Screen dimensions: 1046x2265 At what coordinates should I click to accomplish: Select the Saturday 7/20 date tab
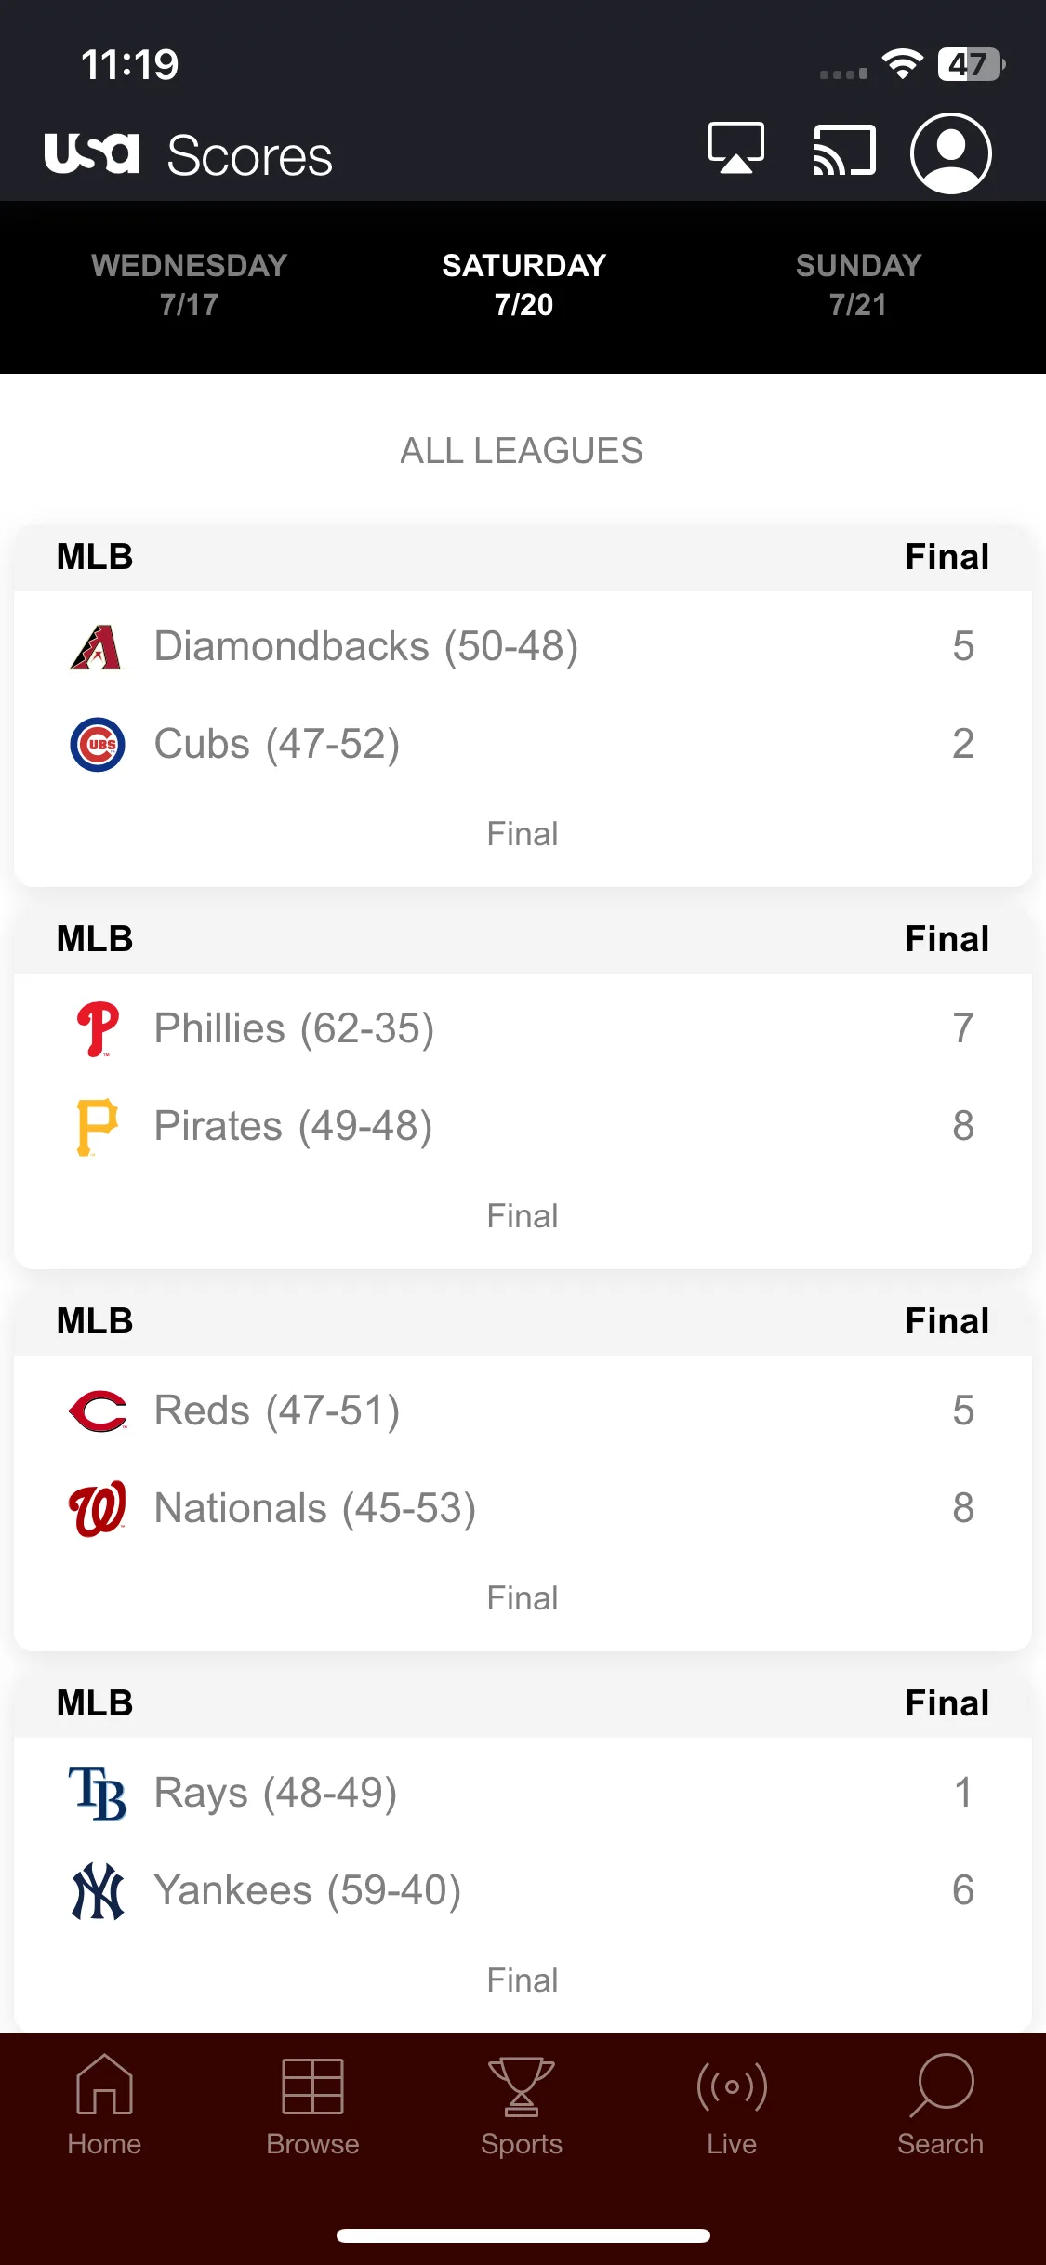coord(523,285)
